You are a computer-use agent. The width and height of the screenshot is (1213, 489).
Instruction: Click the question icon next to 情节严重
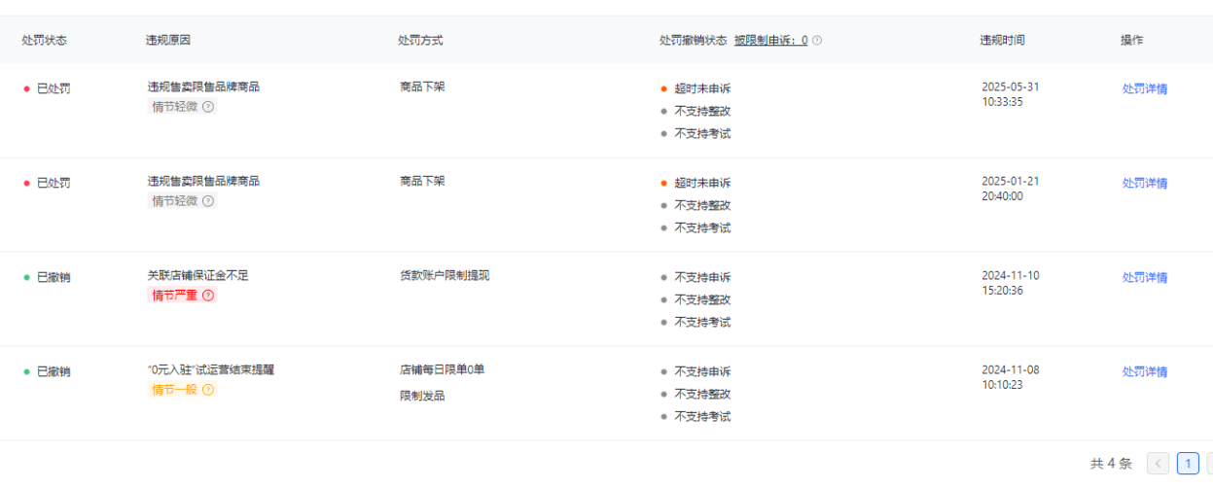(x=208, y=296)
